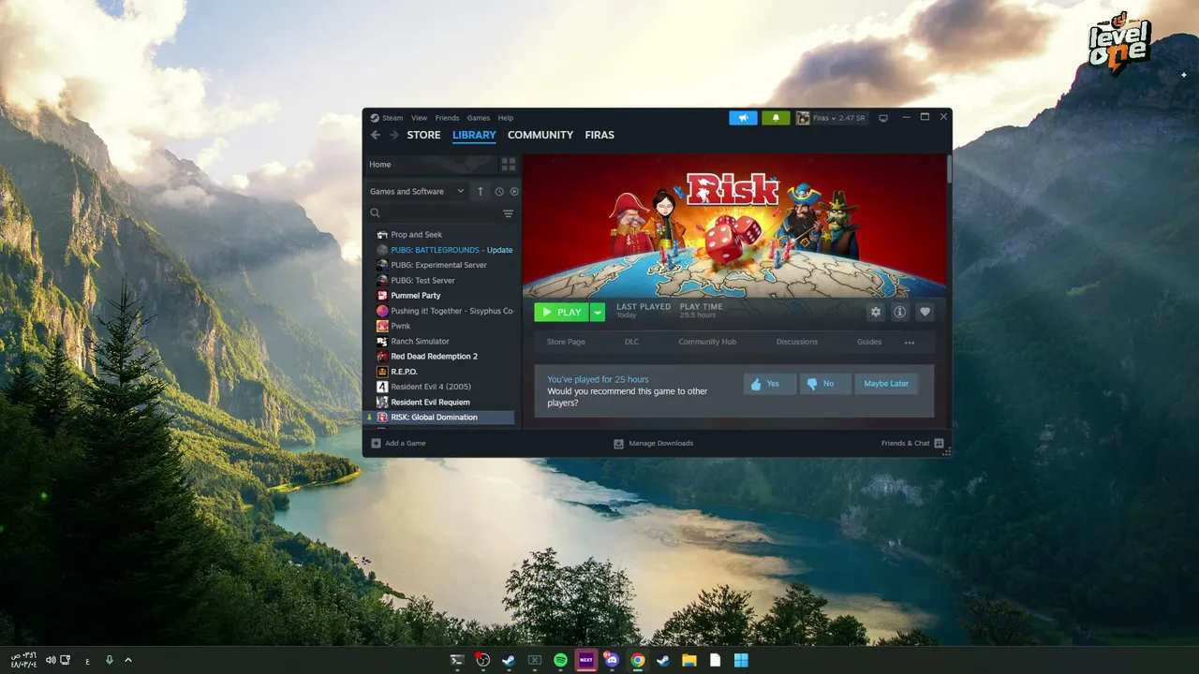Go forward with the Steam forward arrow
Viewport: 1199px width, 674px height.
point(394,135)
